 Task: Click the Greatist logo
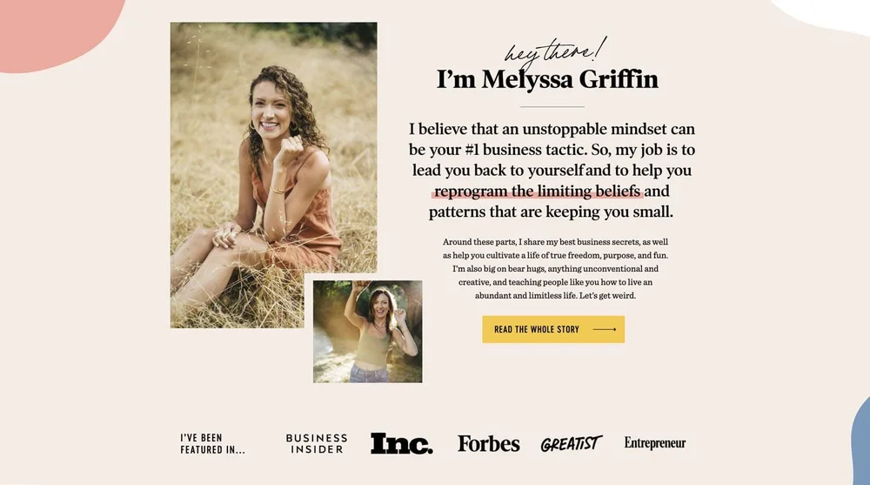coord(572,443)
